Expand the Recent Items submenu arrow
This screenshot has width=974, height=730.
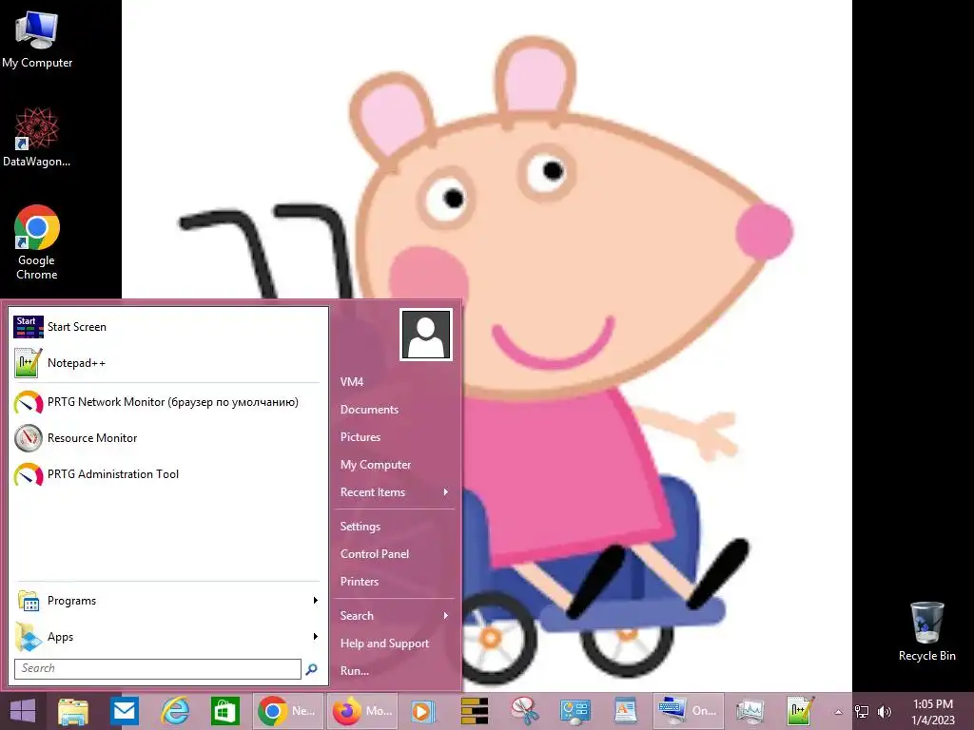coord(445,492)
